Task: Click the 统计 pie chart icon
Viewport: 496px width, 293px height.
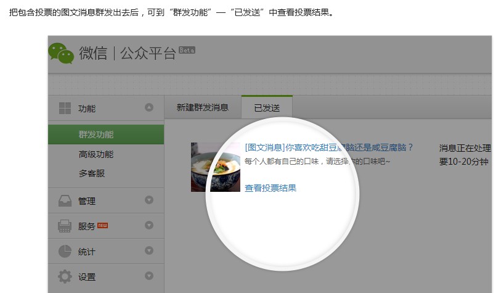Action: click(x=65, y=252)
